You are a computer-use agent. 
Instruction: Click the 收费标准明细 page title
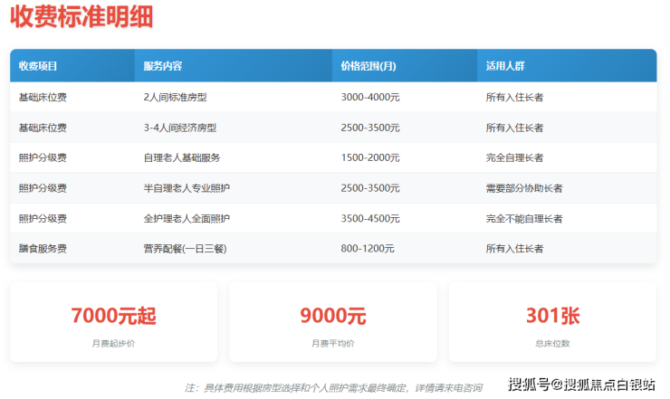81,17
